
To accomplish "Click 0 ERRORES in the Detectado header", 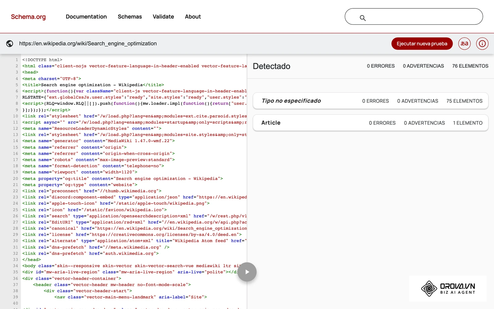I will [x=381, y=66].
